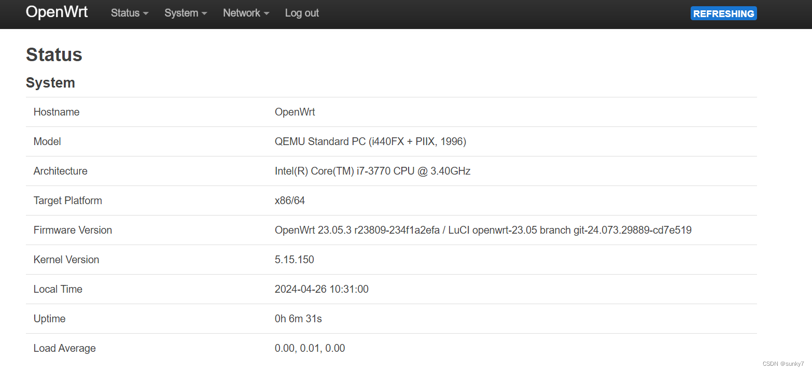812x372 pixels.
Task: Click the Load Average row
Action: click(64, 348)
